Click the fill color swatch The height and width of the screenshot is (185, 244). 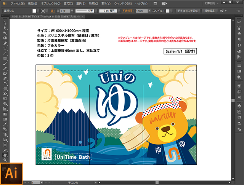34,11
